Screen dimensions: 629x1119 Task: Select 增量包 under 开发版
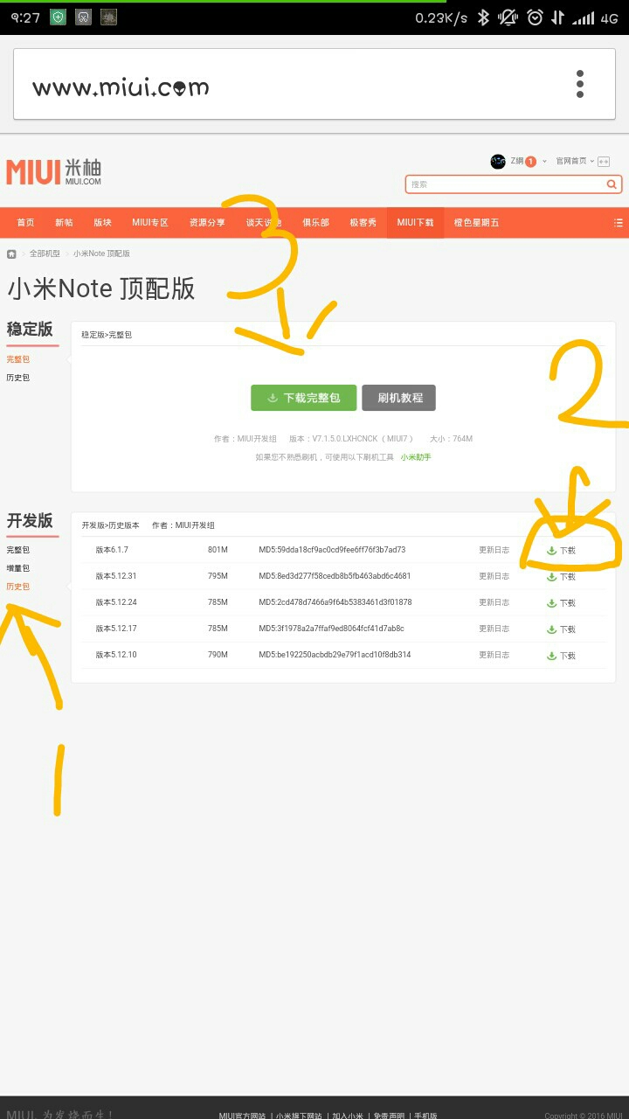point(18,568)
